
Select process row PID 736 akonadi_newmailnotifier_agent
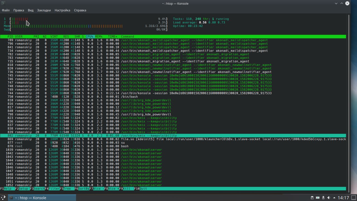(173, 72)
